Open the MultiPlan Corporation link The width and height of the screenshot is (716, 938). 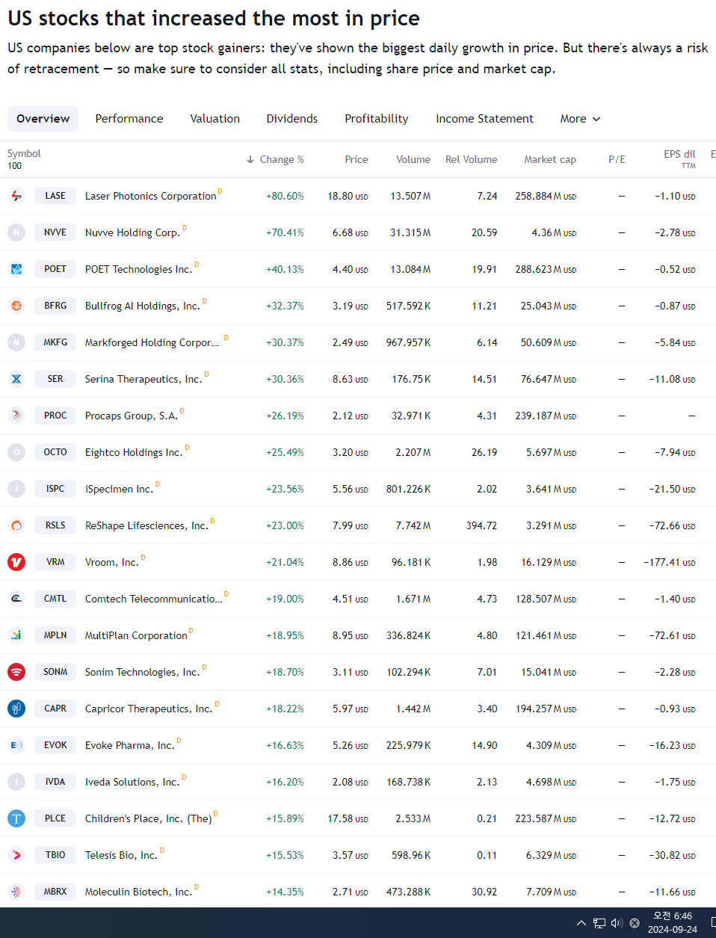point(136,635)
